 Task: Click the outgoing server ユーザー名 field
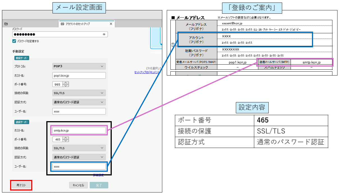click(79, 166)
